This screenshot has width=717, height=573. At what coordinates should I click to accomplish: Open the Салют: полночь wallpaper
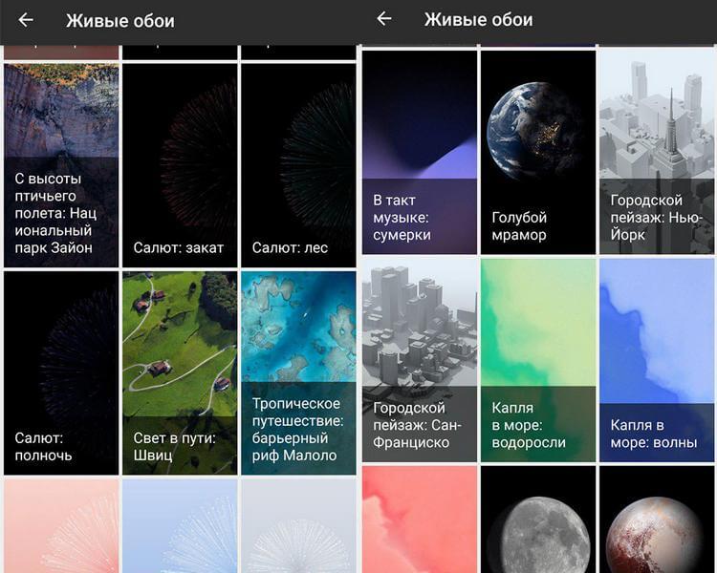61,373
